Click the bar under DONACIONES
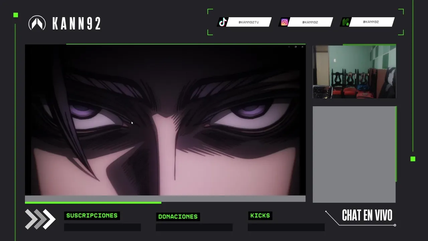 click(x=194, y=227)
